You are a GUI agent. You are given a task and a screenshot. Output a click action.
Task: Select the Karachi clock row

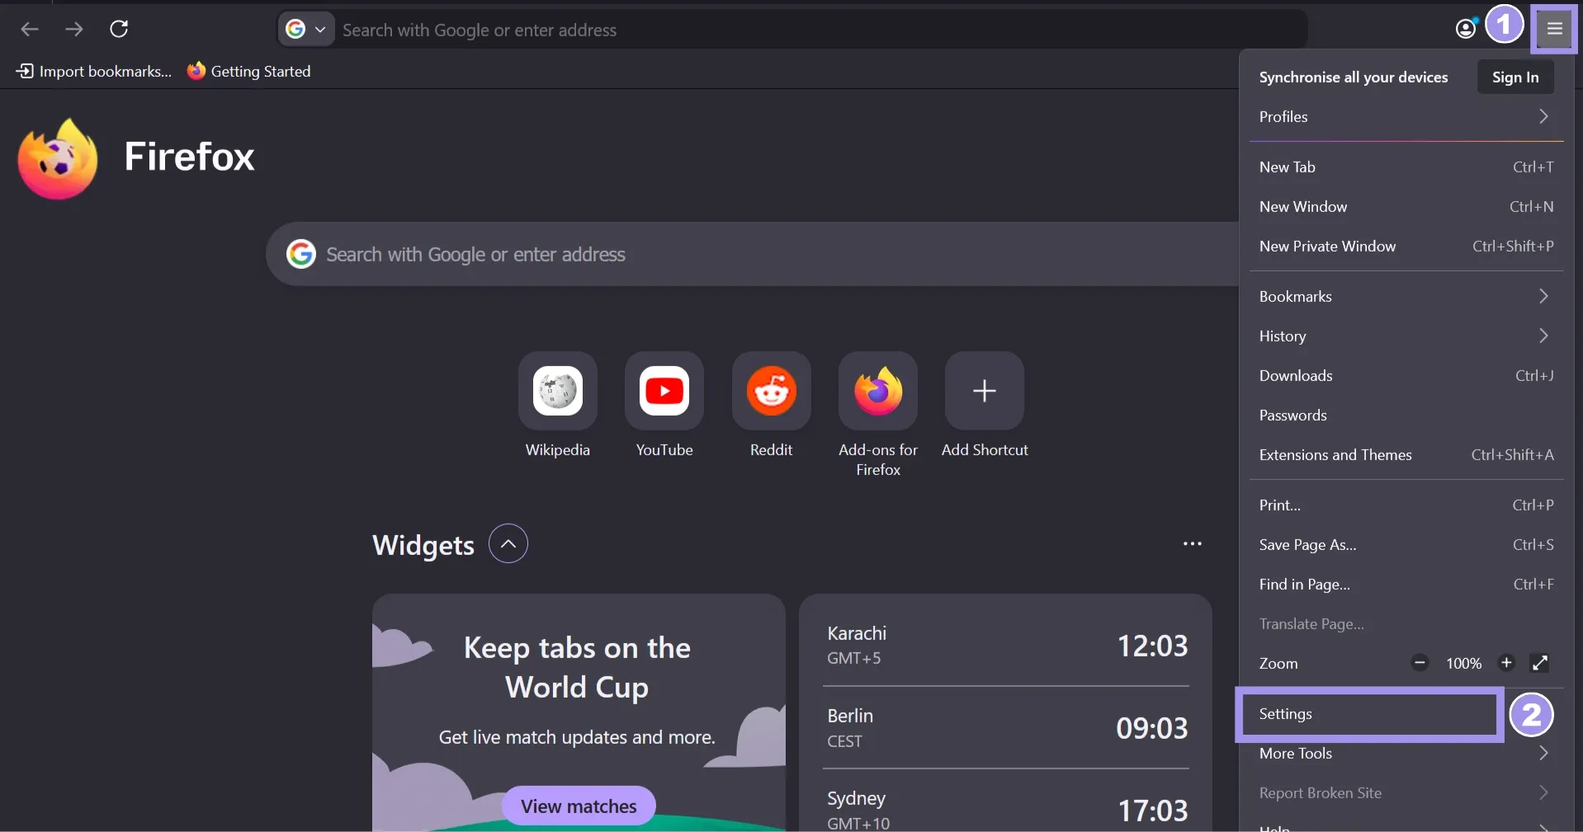1007,645
